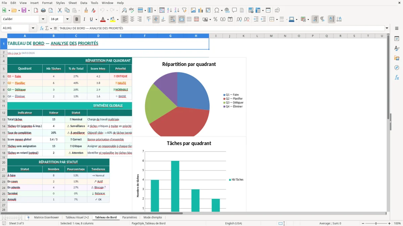403x226 pixels.
Task: Toggle Bold formatting
Action: [77, 19]
